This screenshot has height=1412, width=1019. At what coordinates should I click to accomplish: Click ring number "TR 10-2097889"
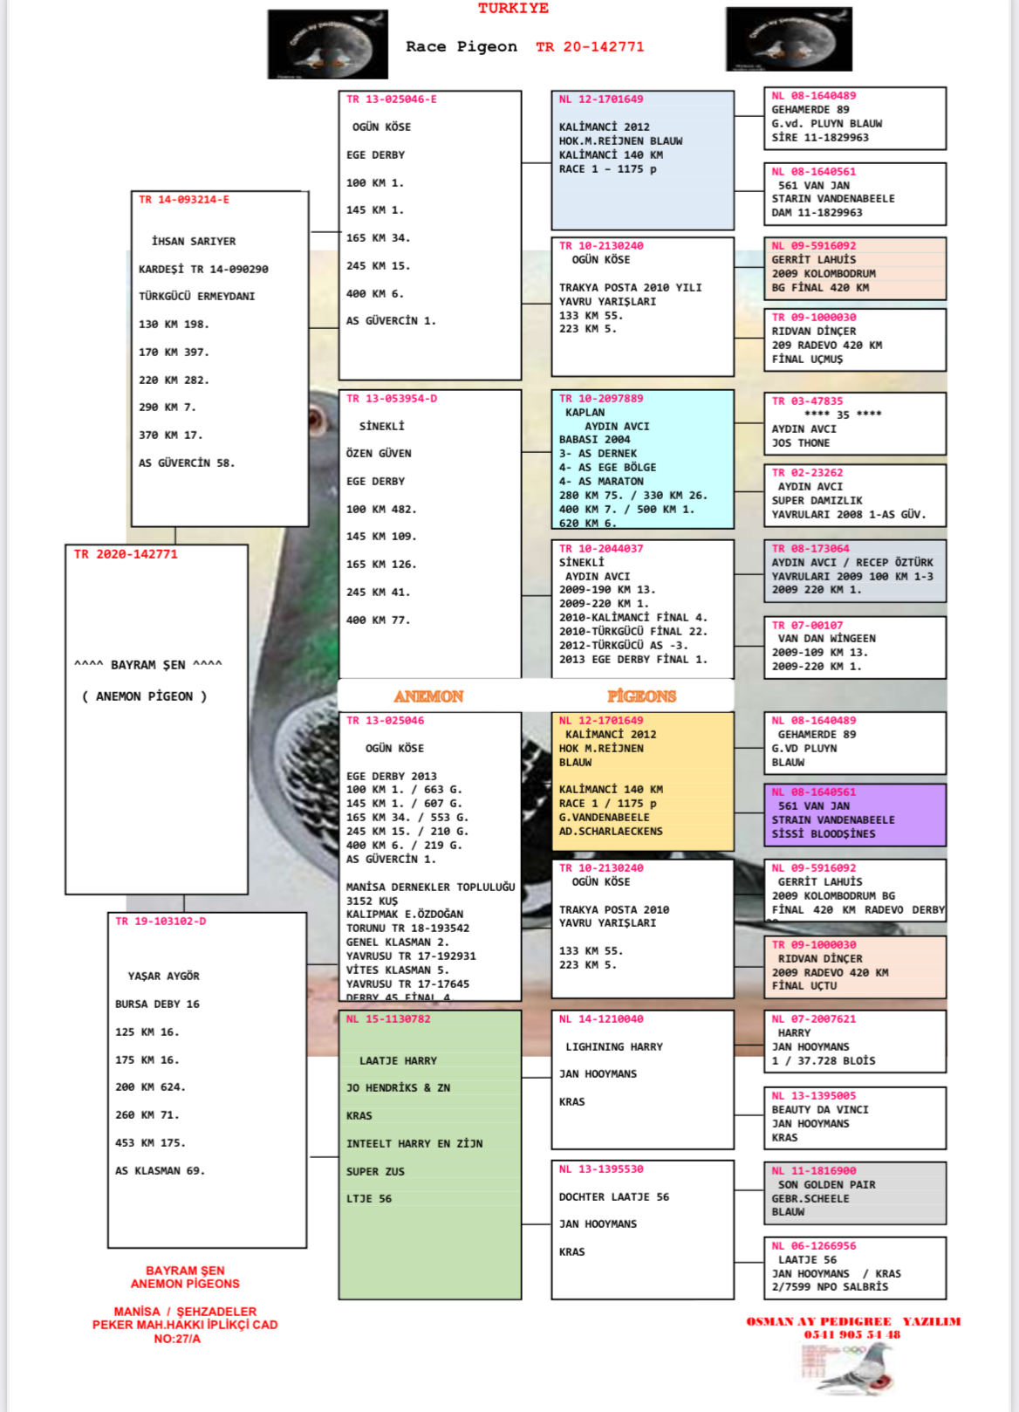click(601, 398)
